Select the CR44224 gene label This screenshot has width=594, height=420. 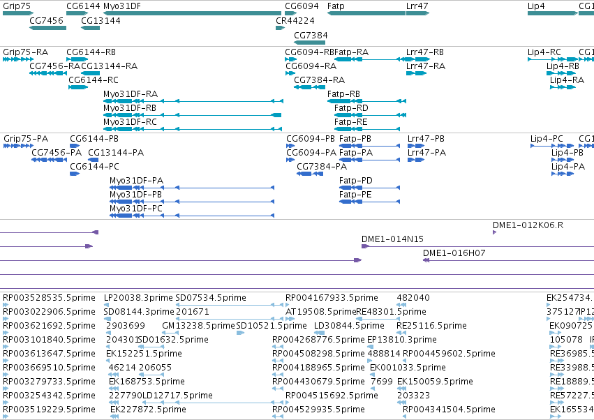[295, 20]
